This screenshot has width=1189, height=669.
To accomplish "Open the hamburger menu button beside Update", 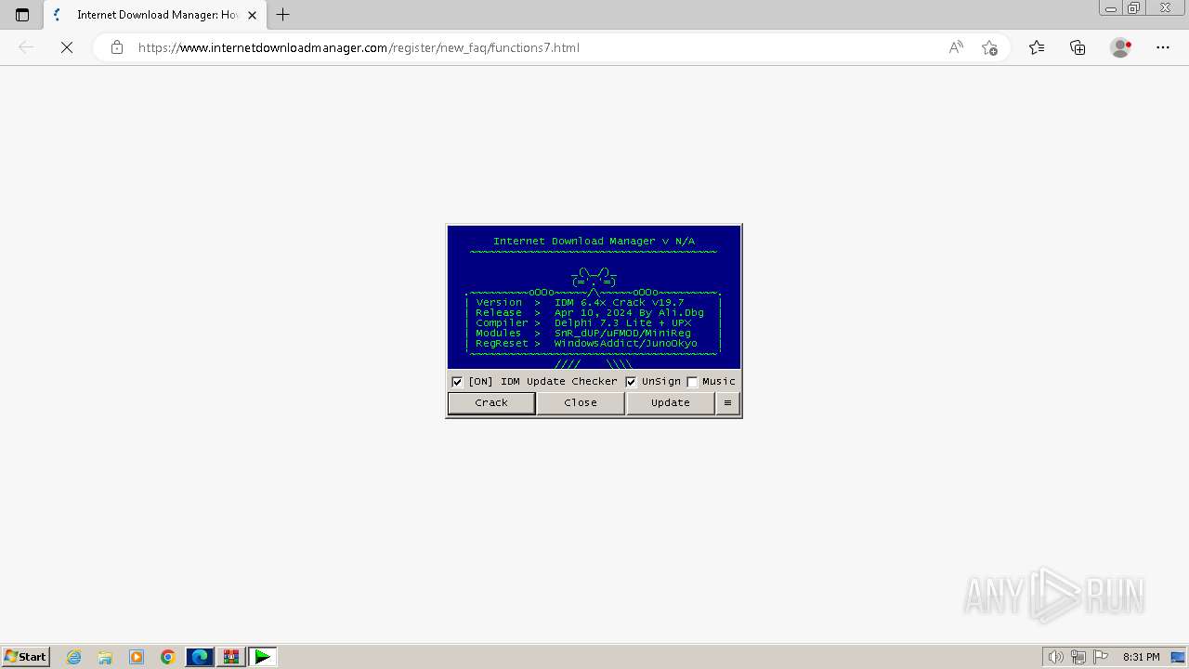I will (727, 402).
